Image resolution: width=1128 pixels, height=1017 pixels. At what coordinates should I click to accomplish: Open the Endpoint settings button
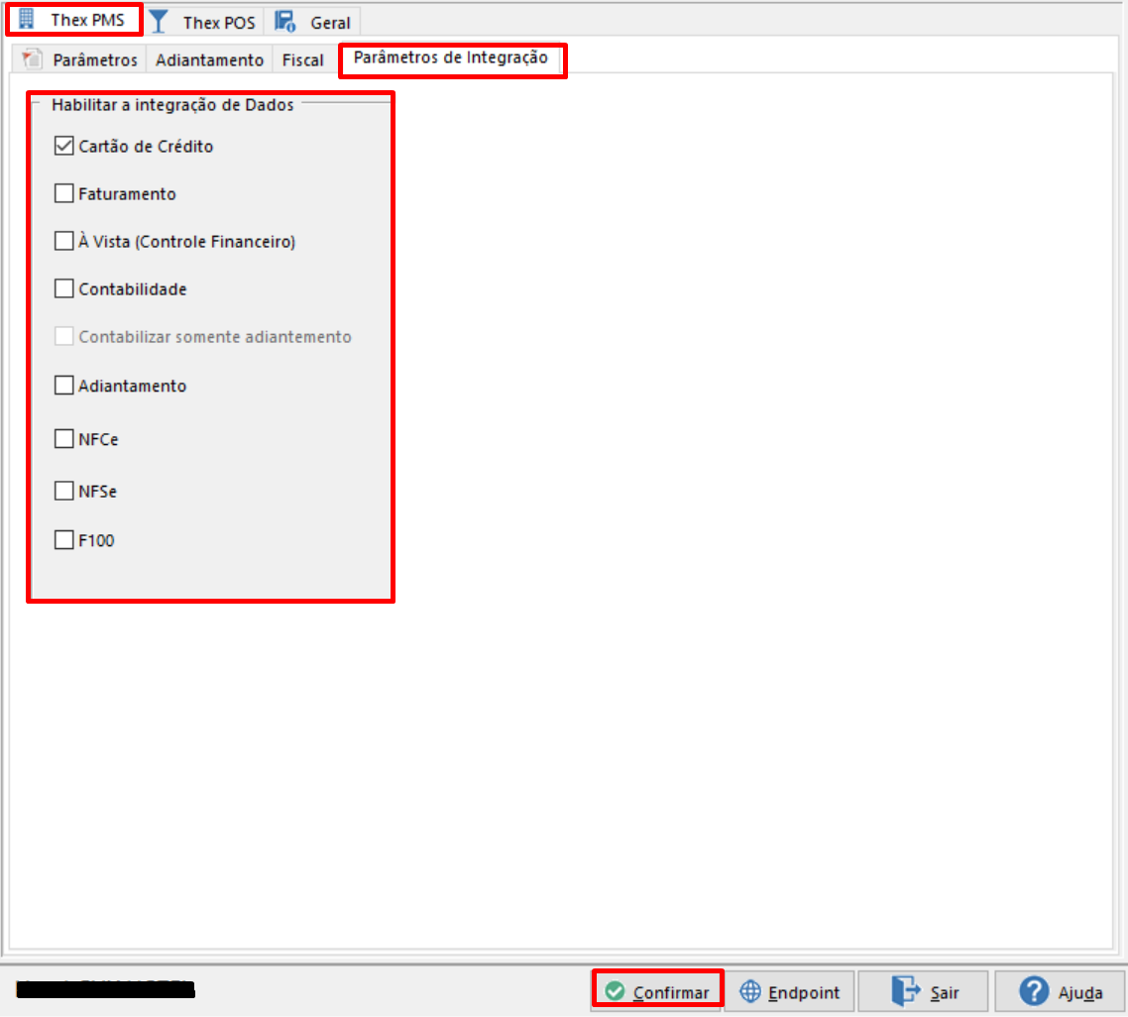click(790, 991)
